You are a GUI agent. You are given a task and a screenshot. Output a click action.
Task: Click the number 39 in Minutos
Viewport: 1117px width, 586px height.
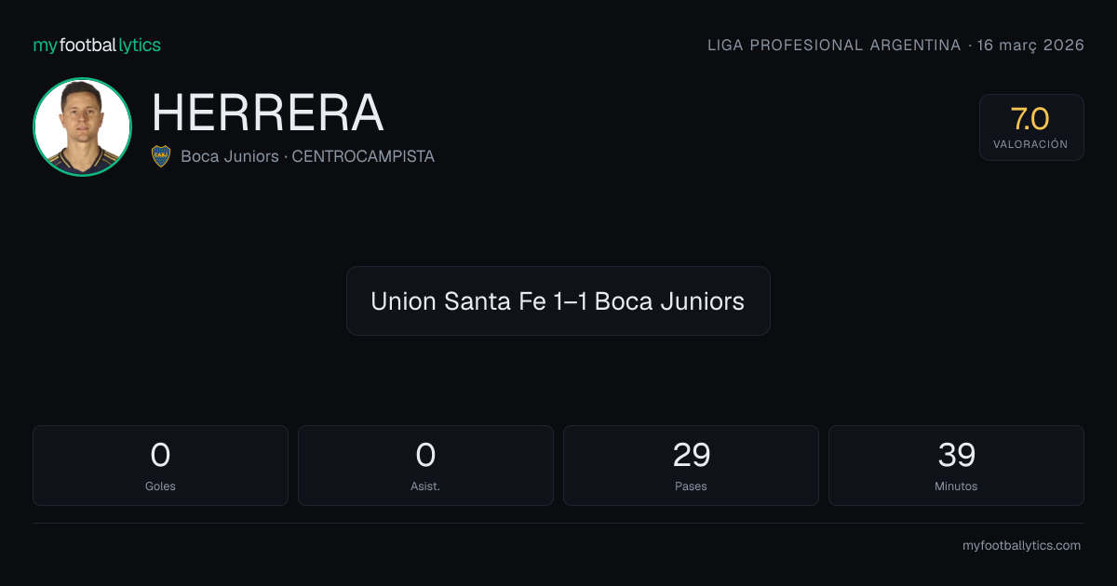957,455
